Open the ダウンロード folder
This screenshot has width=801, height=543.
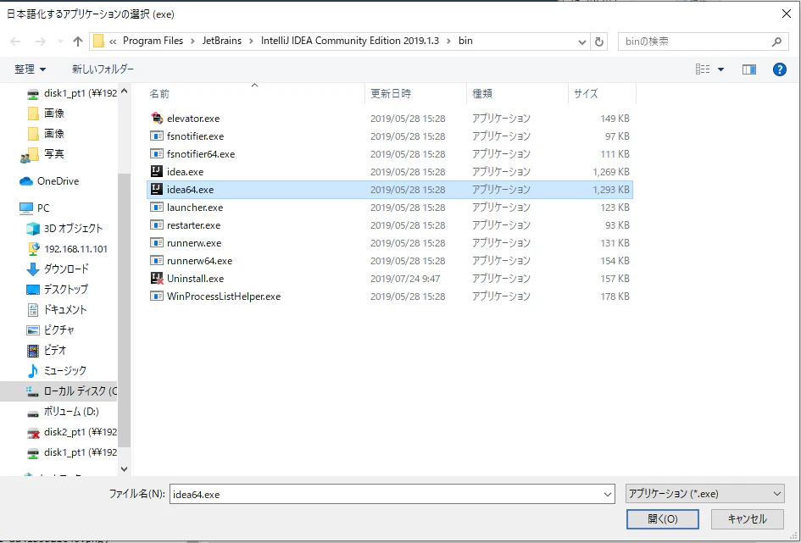[58, 269]
